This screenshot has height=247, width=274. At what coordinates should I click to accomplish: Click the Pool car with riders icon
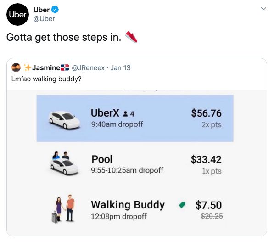pos(64,163)
